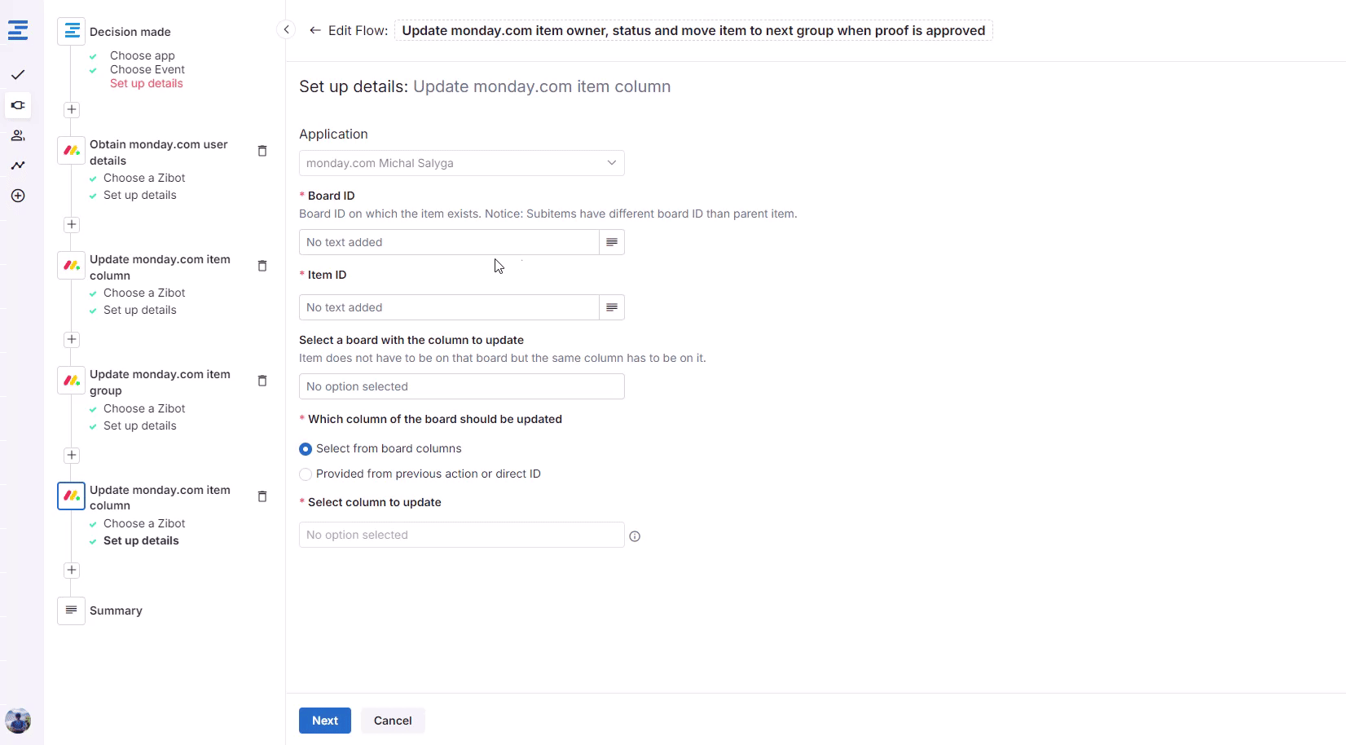
Task: Delete the Update monday.com item group step
Action: (262, 381)
